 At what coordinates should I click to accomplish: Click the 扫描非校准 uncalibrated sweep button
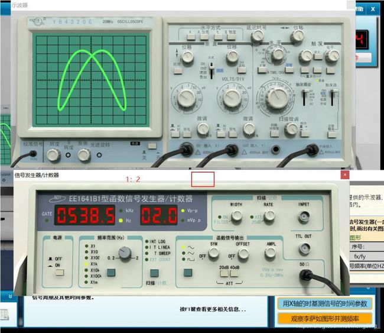(274, 134)
